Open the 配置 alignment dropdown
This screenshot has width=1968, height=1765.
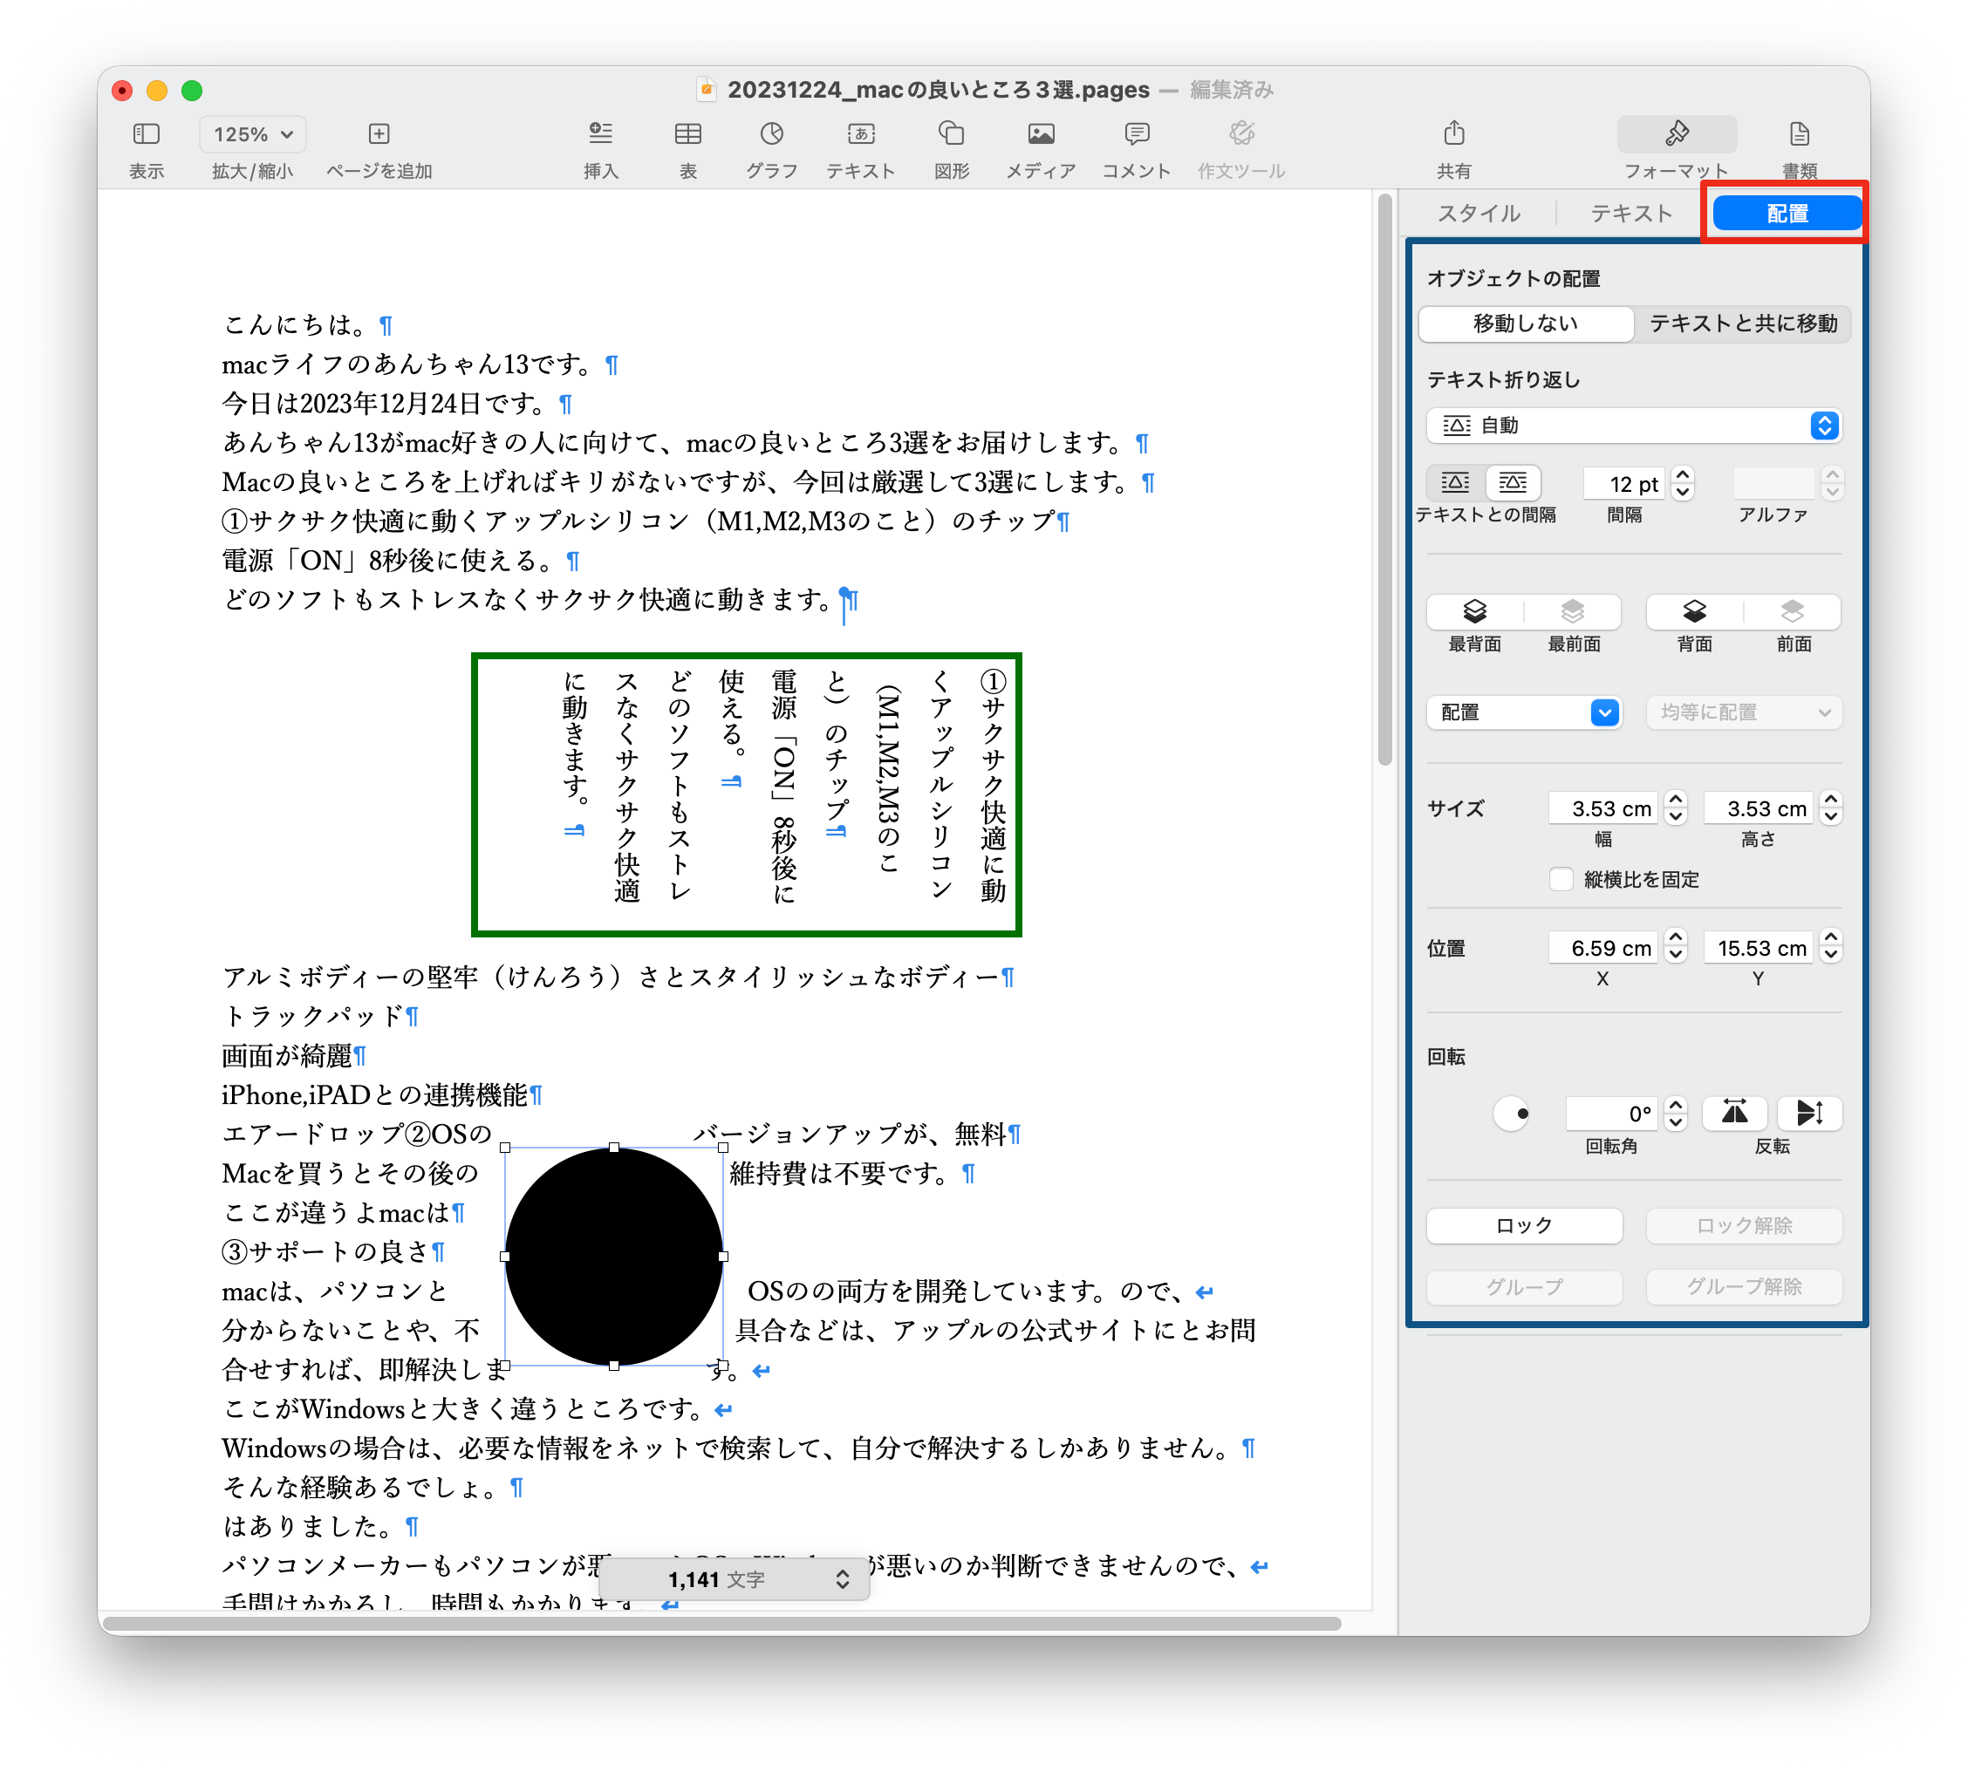(1524, 712)
